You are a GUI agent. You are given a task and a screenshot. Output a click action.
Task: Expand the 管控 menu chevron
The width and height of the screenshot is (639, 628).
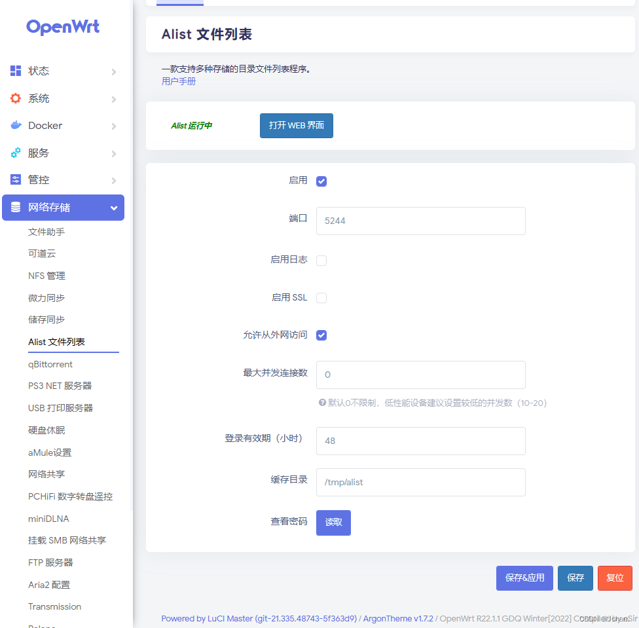click(114, 181)
